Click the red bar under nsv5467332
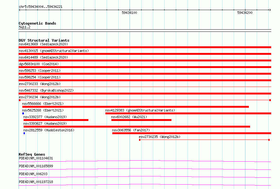This screenshot has width=280, height=189. click(x=145, y=94)
